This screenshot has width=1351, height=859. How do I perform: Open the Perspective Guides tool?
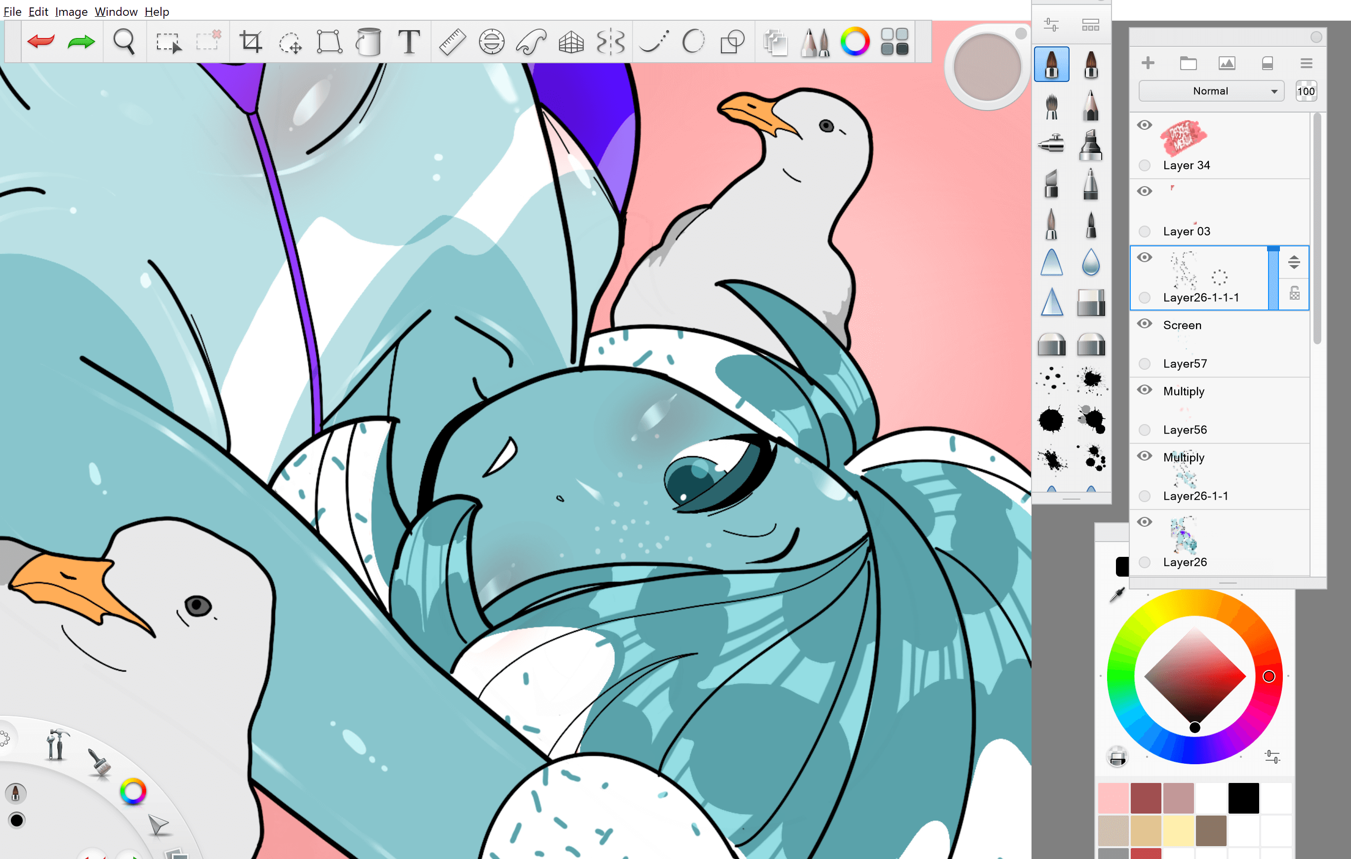pos(571,41)
